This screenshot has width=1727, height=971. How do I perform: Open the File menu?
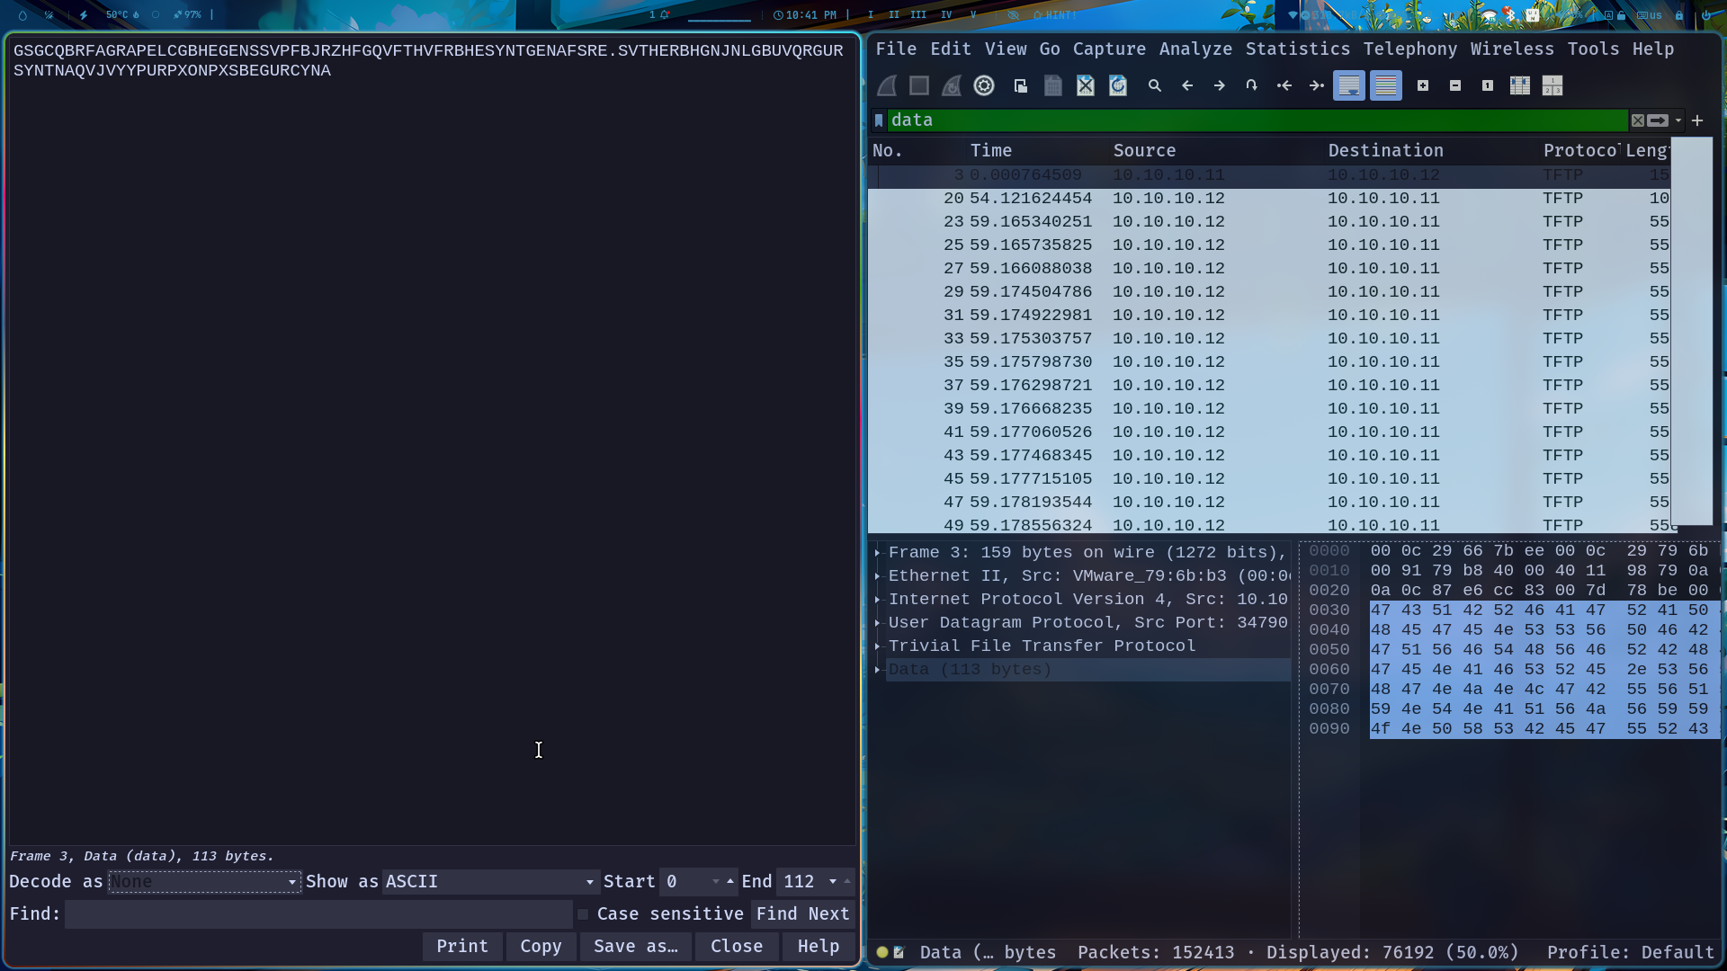(x=896, y=49)
